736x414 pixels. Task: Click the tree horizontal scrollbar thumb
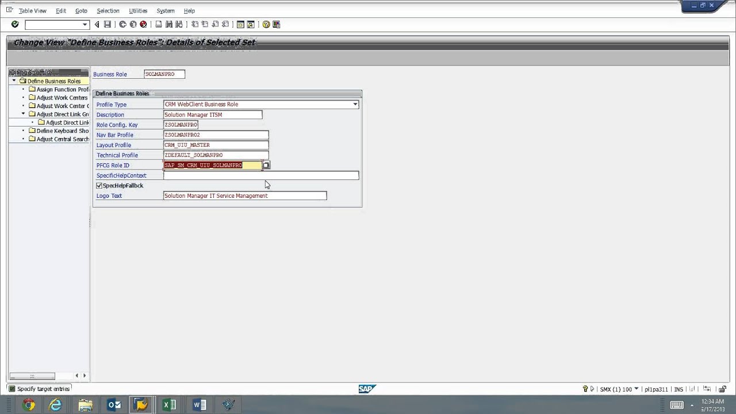coord(32,376)
